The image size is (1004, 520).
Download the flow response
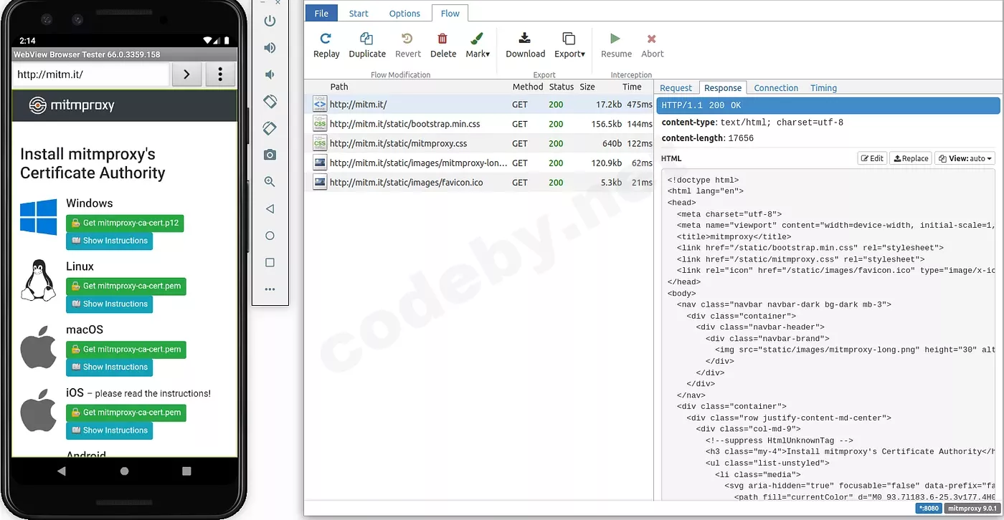point(526,45)
